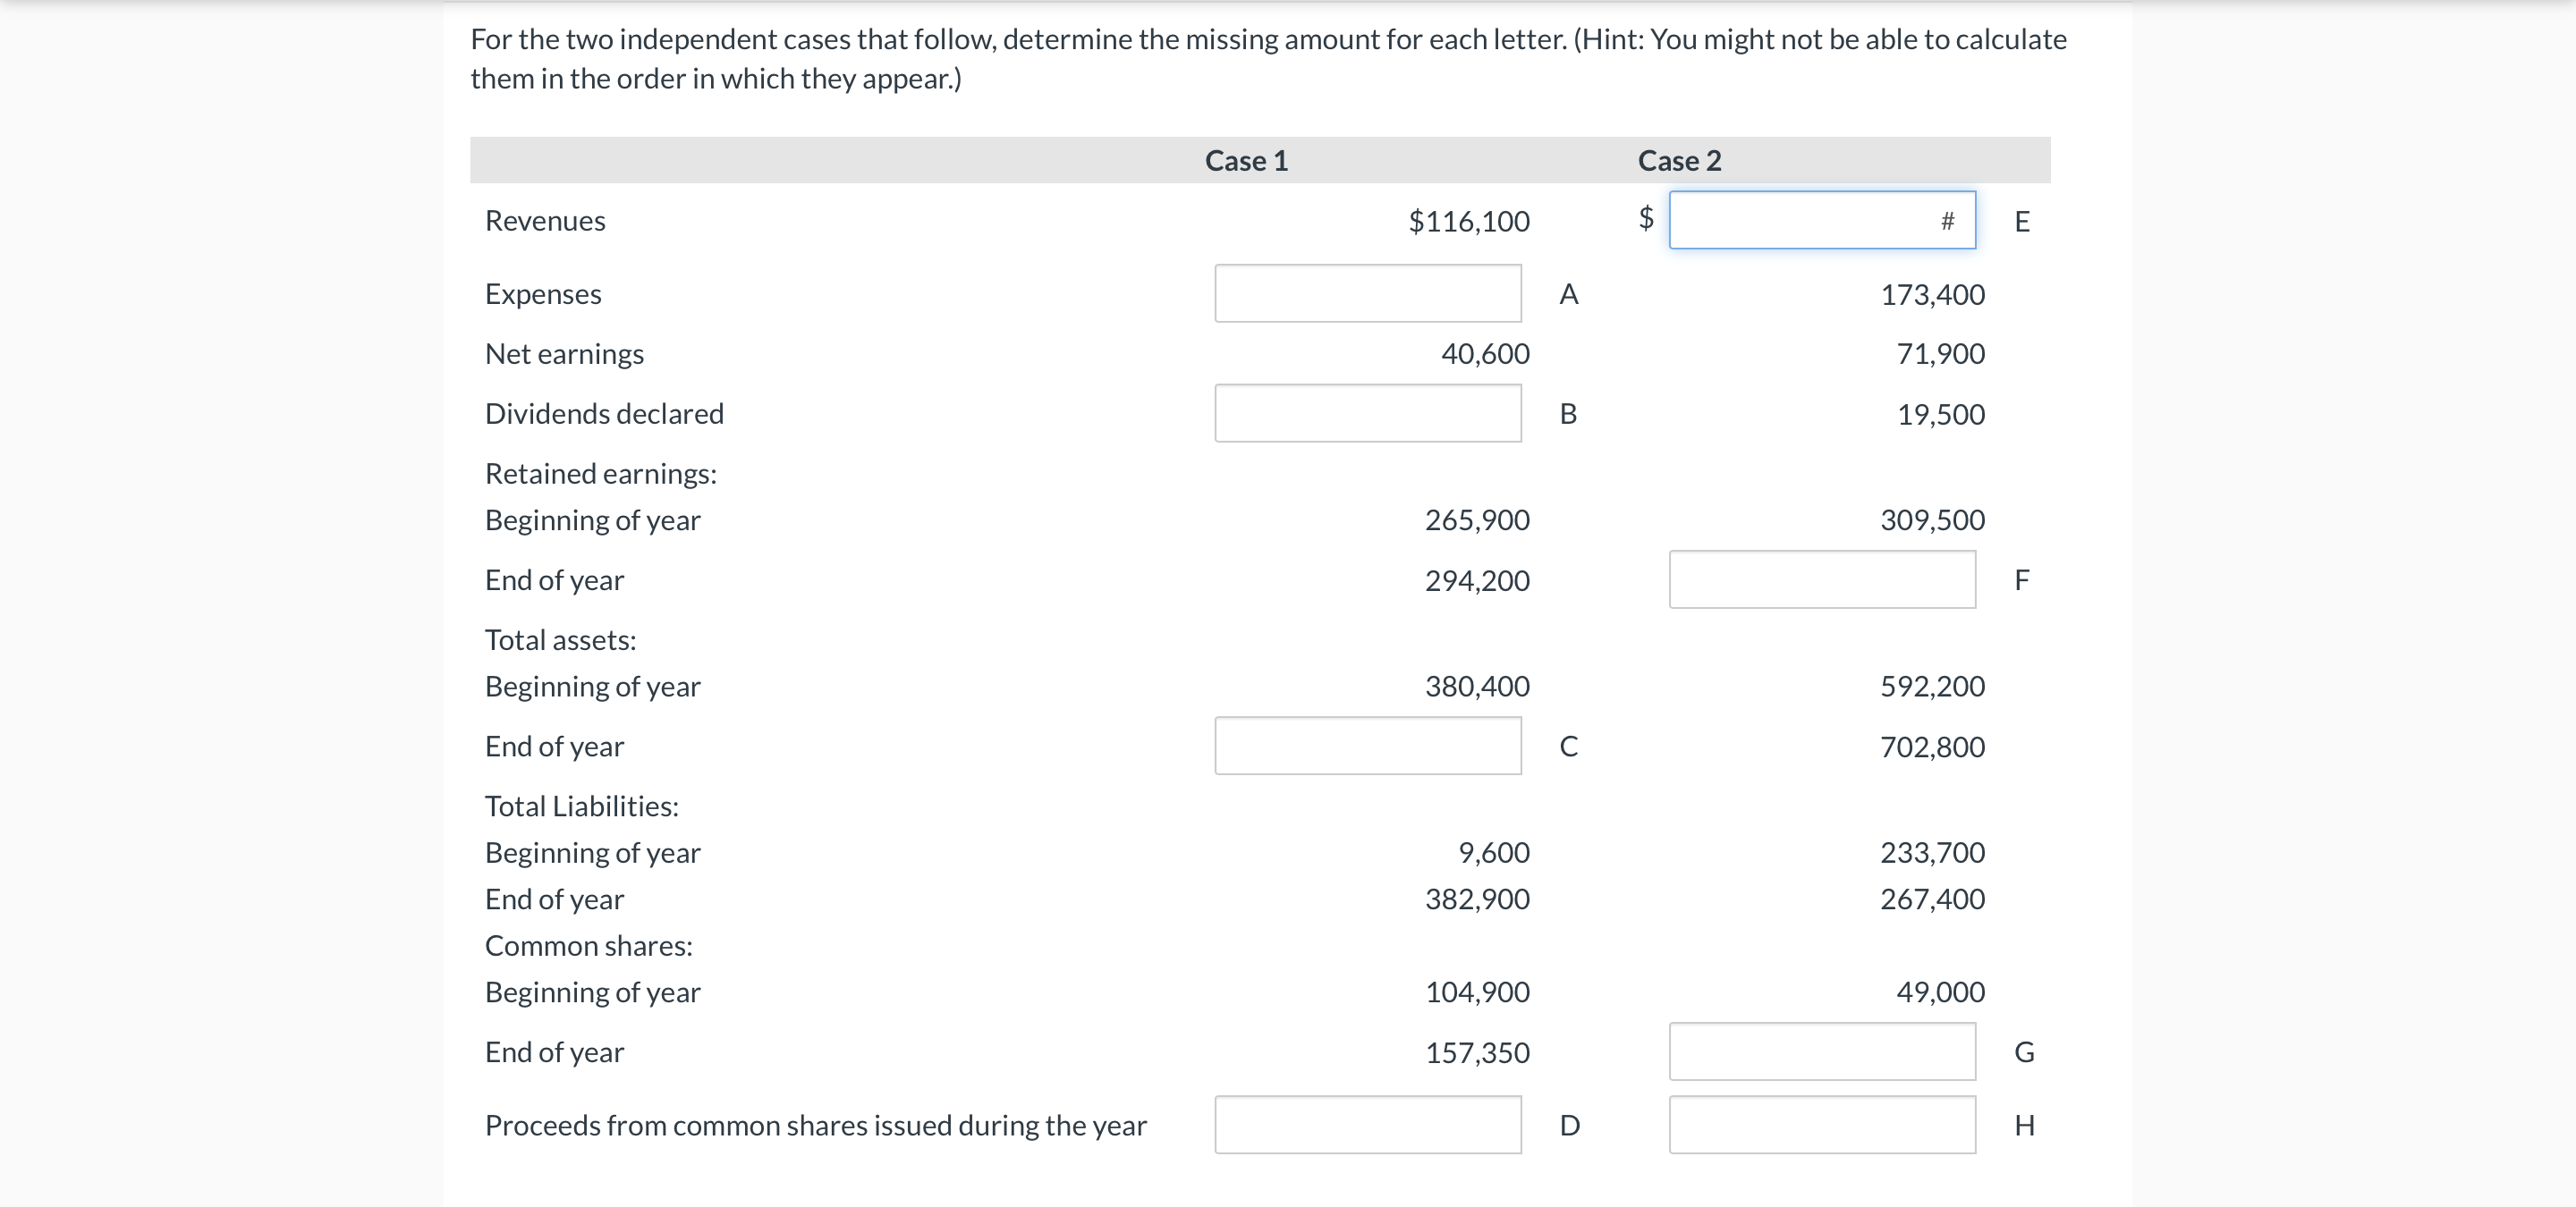Select the Dividends declared input for Case 1

click(1366, 414)
